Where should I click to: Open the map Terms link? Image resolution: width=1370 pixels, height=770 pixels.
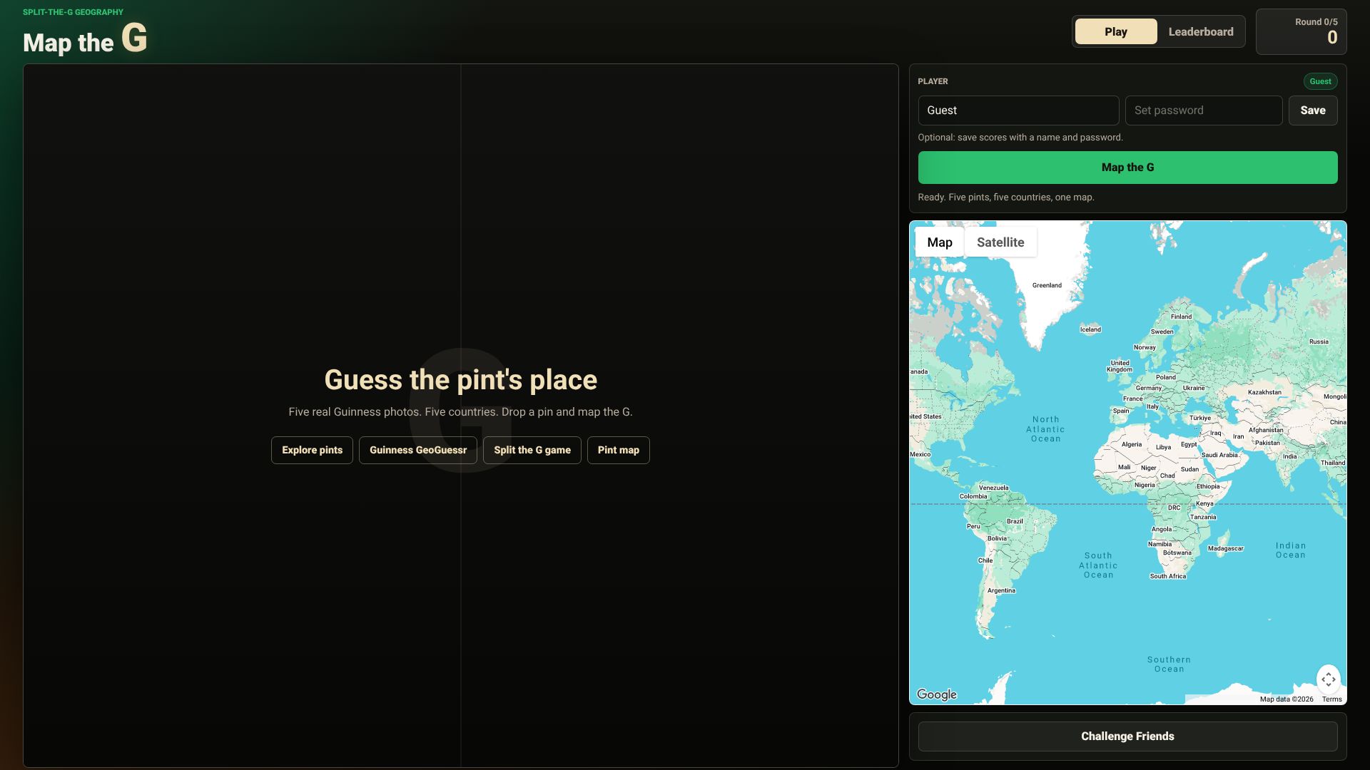tap(1331, 699)
